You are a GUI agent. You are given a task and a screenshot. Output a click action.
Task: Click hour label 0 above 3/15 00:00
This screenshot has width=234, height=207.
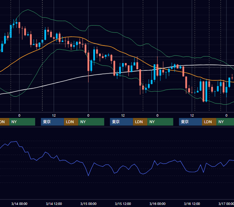click(x=88, y=116)
